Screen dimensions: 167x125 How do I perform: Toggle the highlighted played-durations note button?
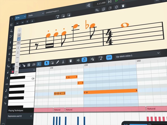point(84,60)
